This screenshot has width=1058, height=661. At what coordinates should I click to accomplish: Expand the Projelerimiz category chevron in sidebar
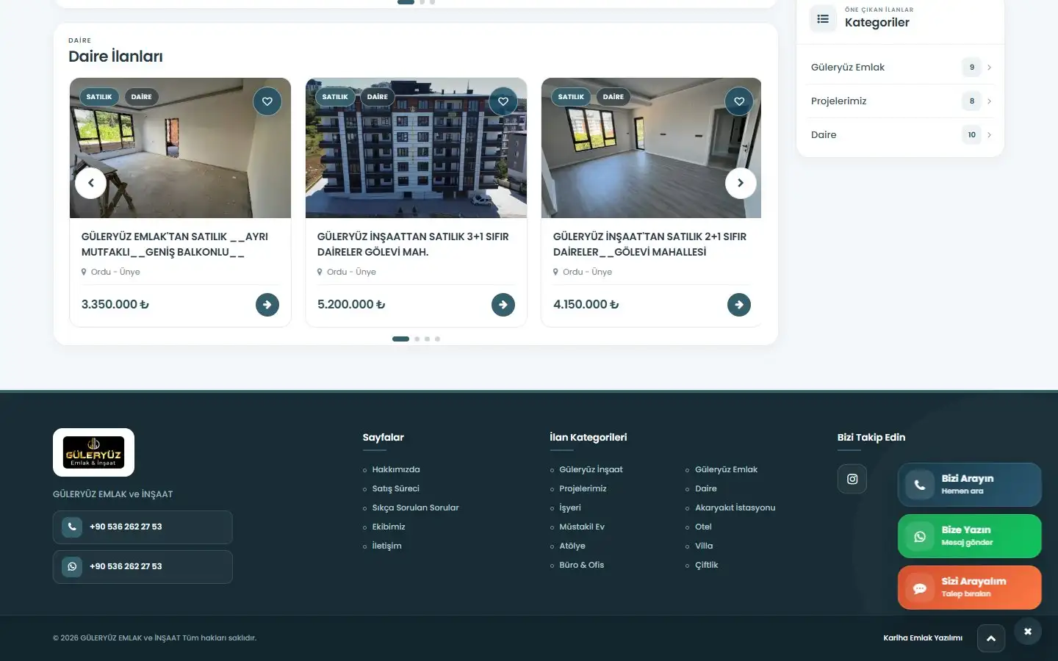click(989, 101)
